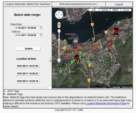Click the pair of Network markers mid-map

95,48
